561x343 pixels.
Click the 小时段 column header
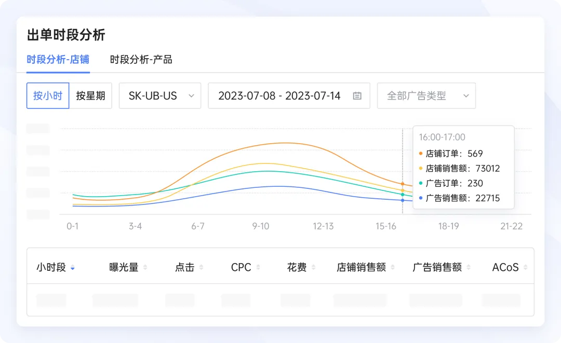point(51,267)
